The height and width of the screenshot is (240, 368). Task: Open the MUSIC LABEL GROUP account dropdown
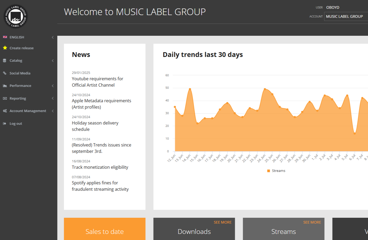pyautogui.click(x=346, y=16)
